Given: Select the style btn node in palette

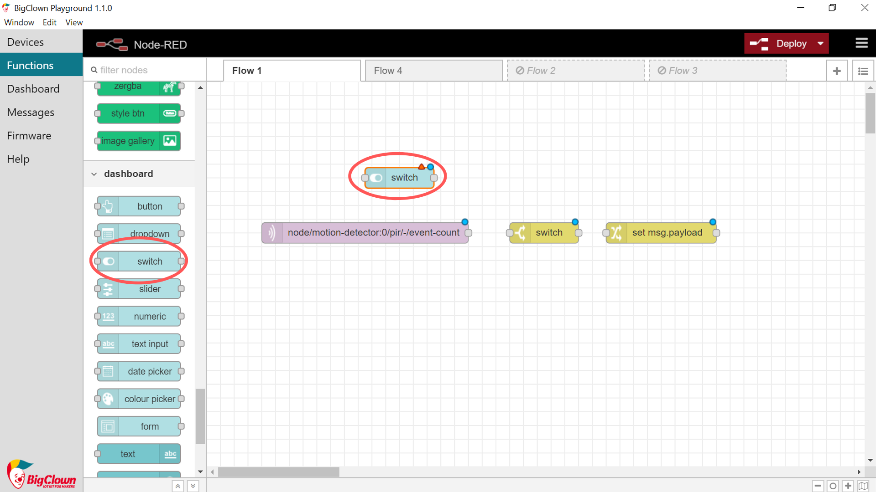Looking at the screenshot, I should pyautogui.click(x=139, y=113).
